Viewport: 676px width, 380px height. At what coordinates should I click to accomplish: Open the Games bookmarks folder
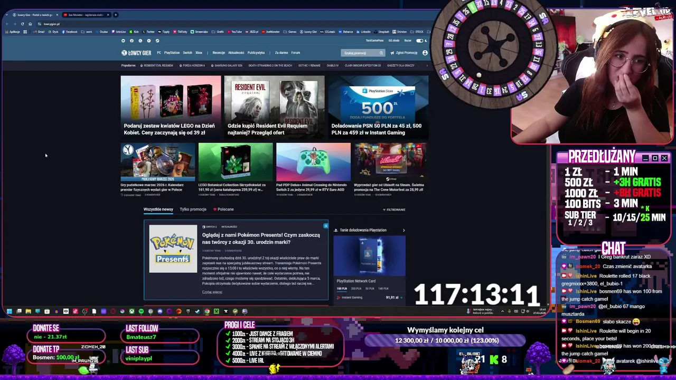[290, 32]
